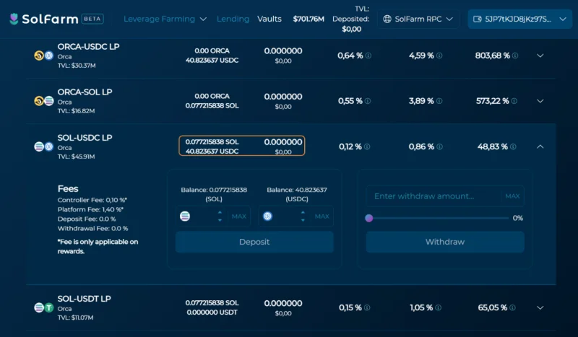Click the Balance: 0.077215838 (SOL) label
This screenshot has width=578, height=337.
click(x=214, y=194)
